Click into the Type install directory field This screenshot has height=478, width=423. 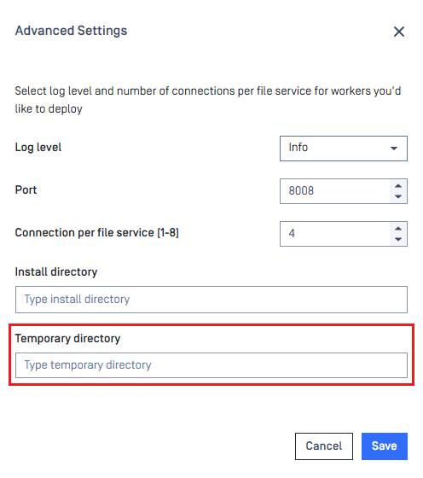211,300
